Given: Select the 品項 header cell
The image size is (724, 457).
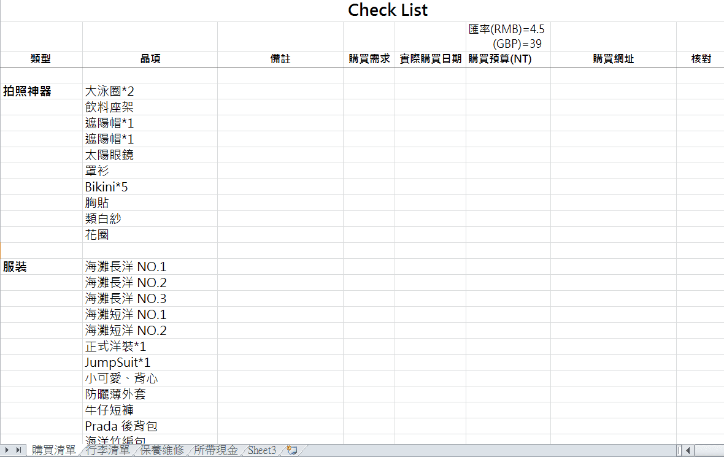Looking at the screenshot, I should click(x=150, y=59).
